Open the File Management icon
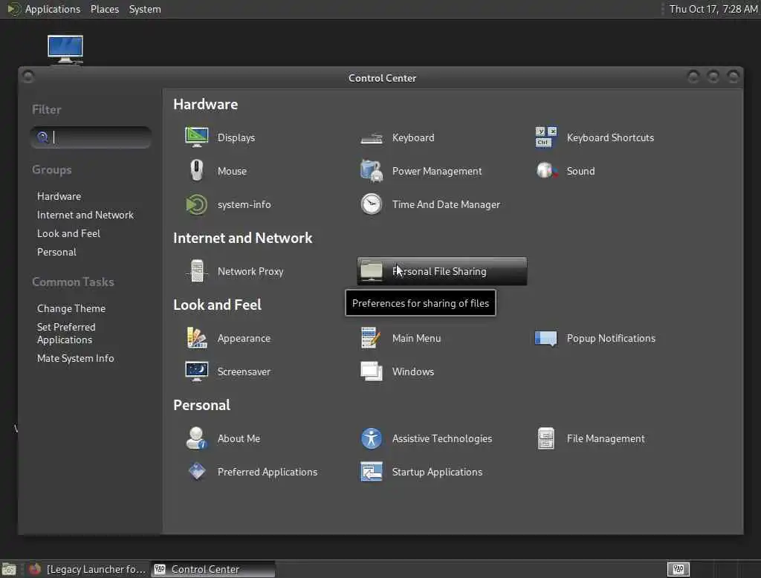The width and height of the screenshot is (761, 578). coord(546,438)
